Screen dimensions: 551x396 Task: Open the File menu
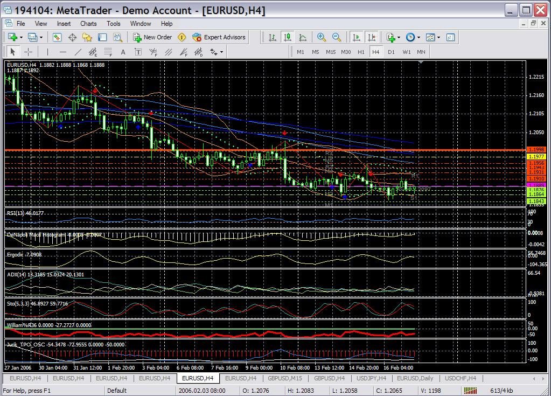pyautogui.click(x=20, y=24)
